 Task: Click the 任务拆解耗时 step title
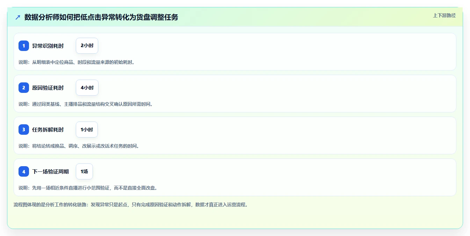tap(48, 130)
